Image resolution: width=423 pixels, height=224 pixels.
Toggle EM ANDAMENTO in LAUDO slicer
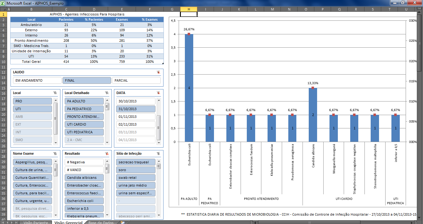[37, 80]
